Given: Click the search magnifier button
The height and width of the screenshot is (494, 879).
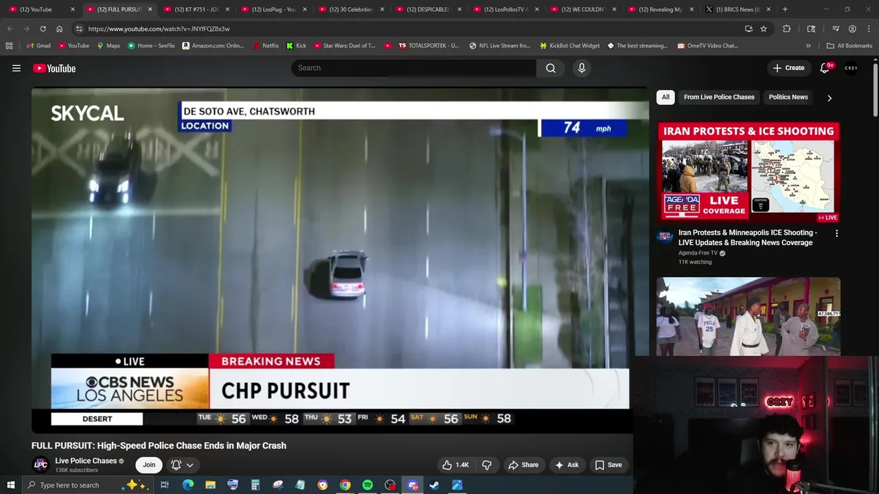Looking at the screenshot, I should click(x=551, y=68).
